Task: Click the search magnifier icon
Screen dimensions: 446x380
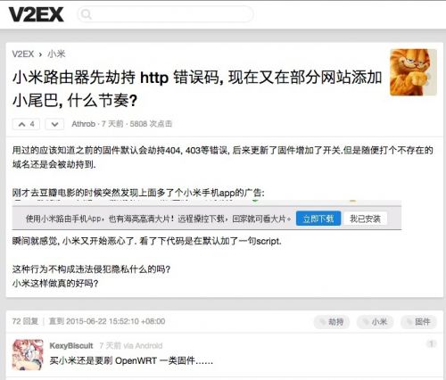Action: [87, 14]
